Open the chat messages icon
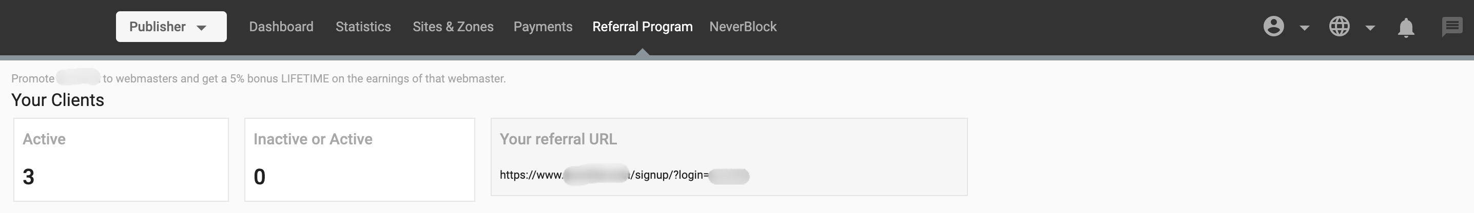The height and width of the screenshot is (213, 1474). point(1452,26)
